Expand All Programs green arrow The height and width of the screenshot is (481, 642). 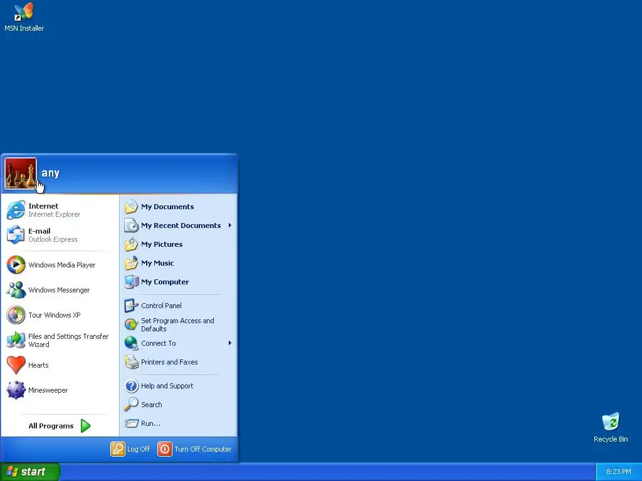[85, 426]
